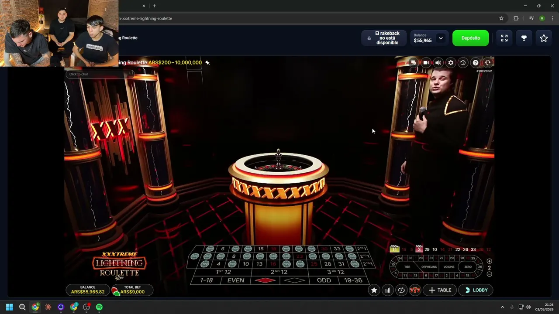Open the game history clock icon
The width and height of the screenshot is (559, 314).
463,63
